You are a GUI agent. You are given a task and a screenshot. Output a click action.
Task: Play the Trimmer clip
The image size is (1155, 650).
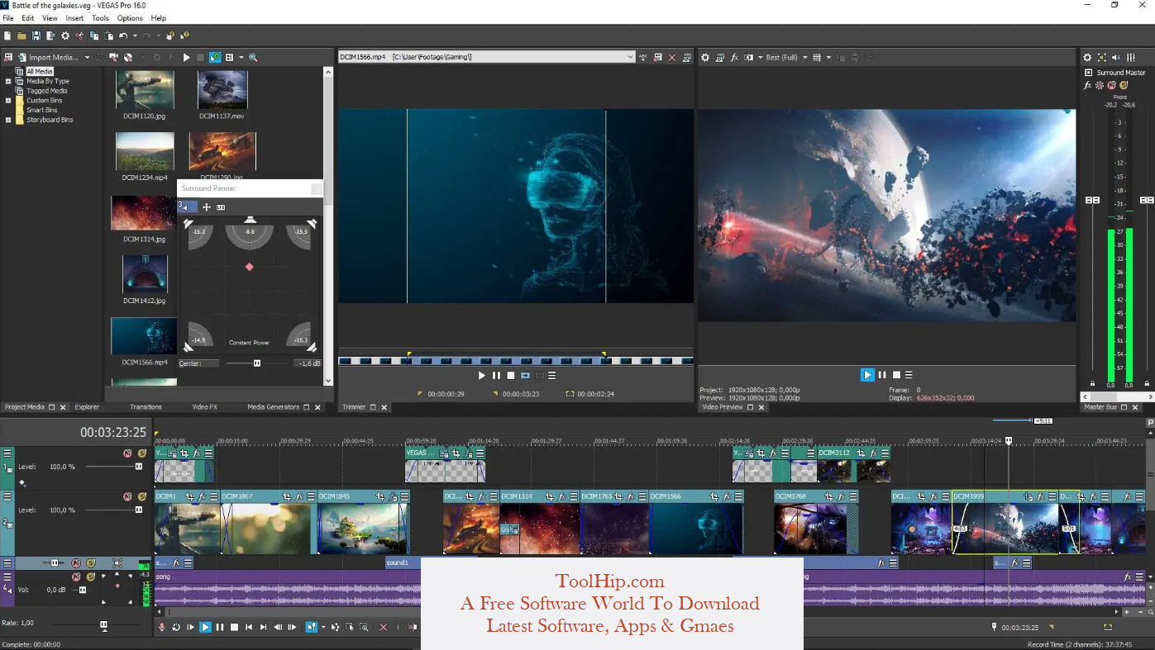coord(482,375)
